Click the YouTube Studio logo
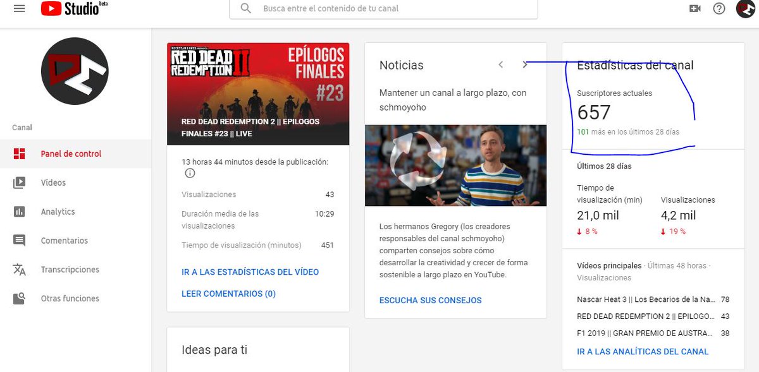Image resolution: width=759 pixels, height=372 pixels. pos(74,8)
